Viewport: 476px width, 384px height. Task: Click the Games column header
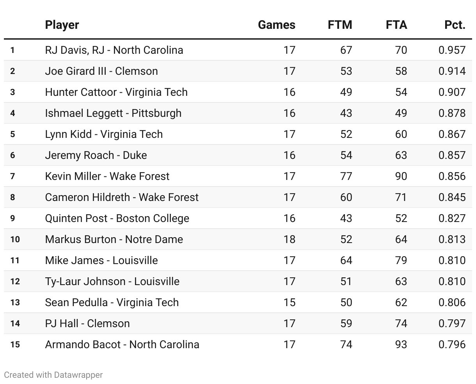(x=276, y=25)
